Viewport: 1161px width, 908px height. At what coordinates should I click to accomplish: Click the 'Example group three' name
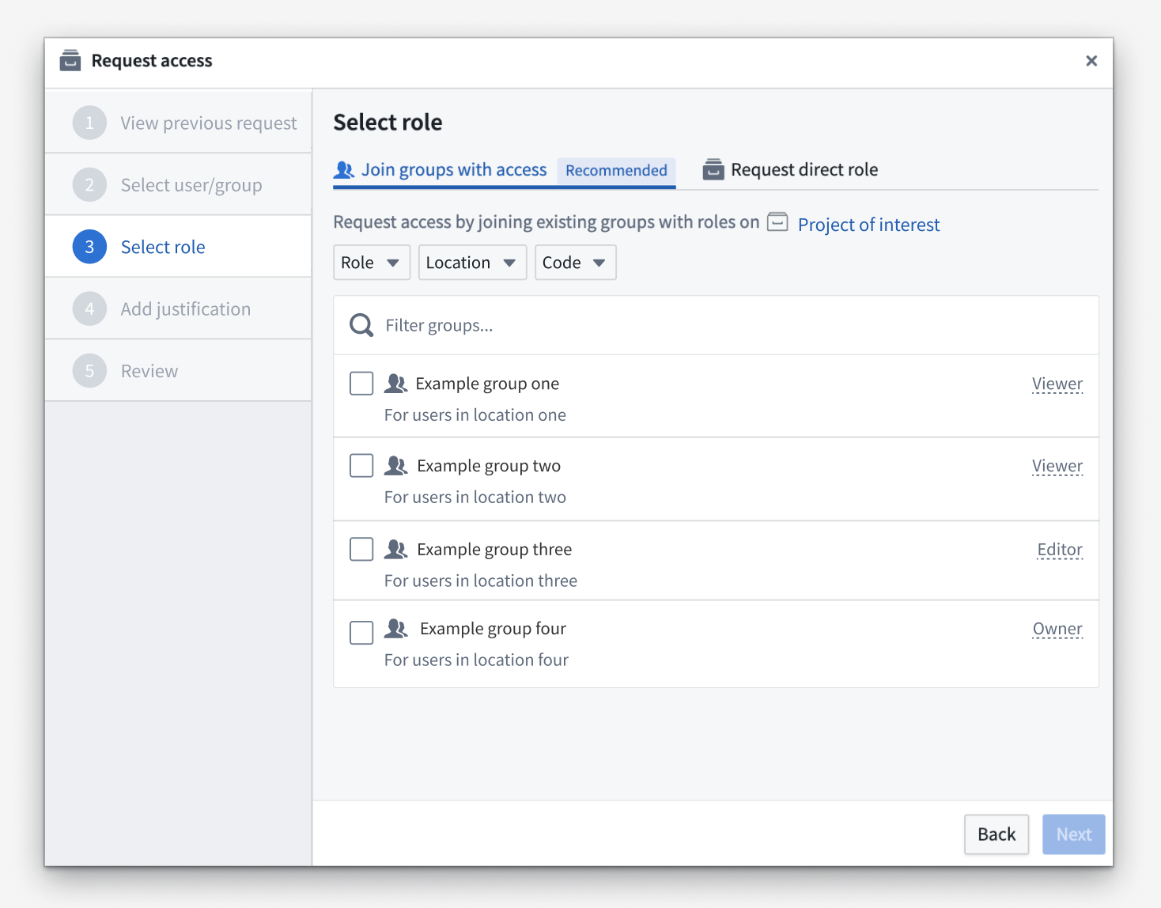494,549
